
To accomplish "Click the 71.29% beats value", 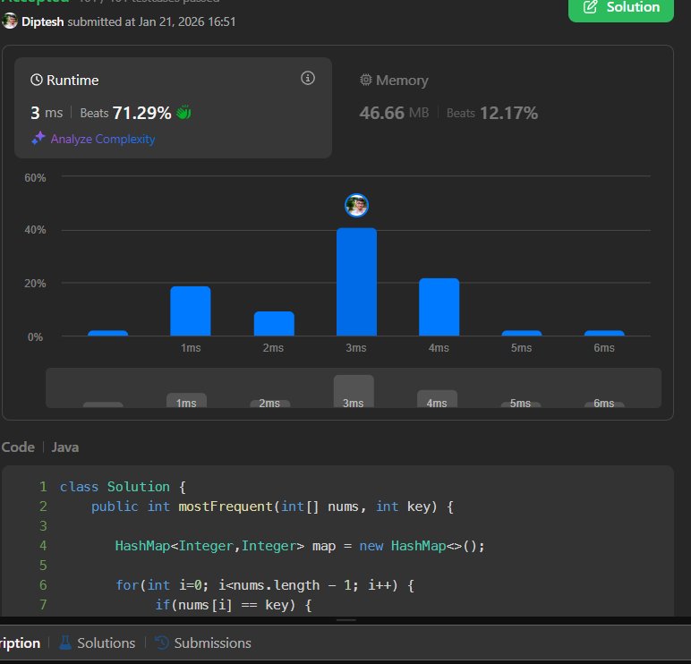I will (141, 113).
